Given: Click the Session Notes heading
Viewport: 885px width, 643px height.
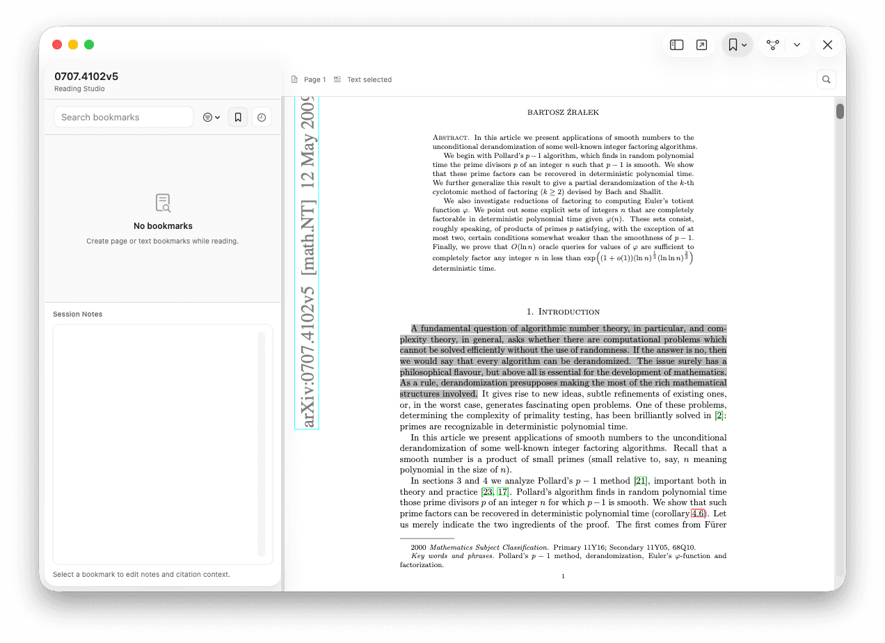Looking at the screenshot, I should coord(77,314).
